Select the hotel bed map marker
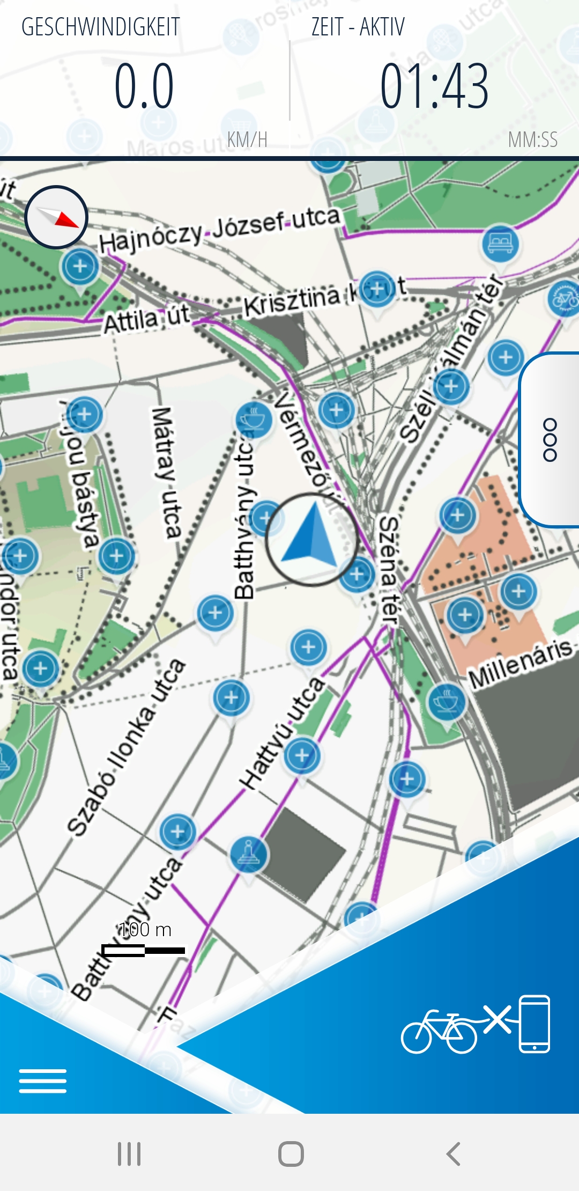579x1191 pixels. point(500,244)
